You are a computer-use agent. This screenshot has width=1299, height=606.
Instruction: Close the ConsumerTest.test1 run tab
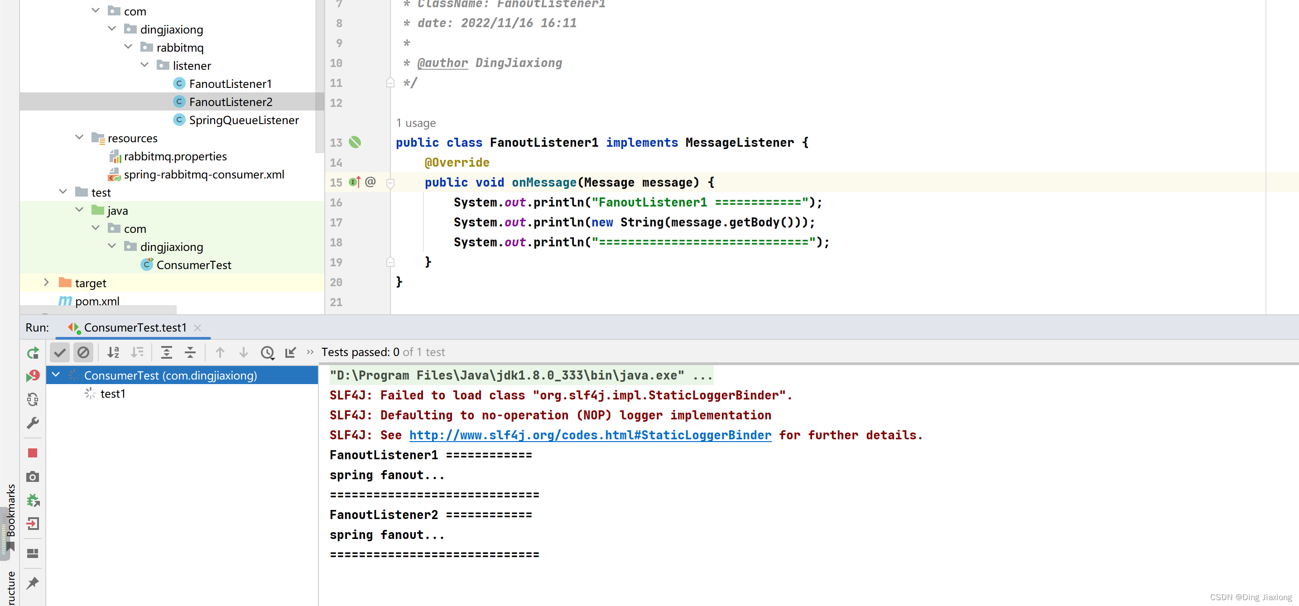197,328
